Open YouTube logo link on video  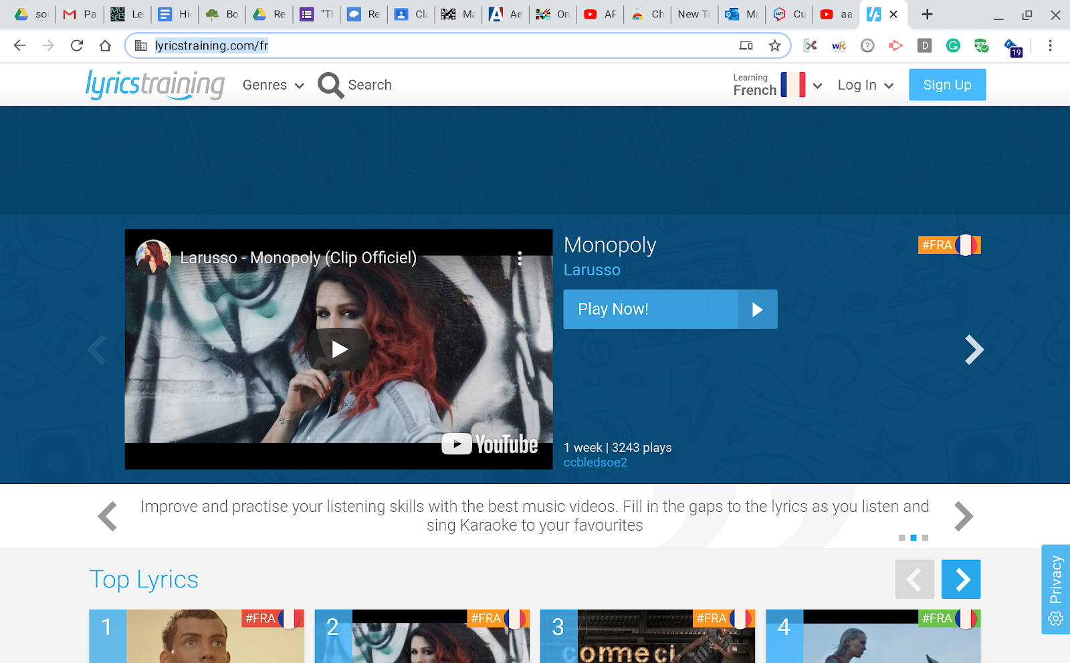490,444
